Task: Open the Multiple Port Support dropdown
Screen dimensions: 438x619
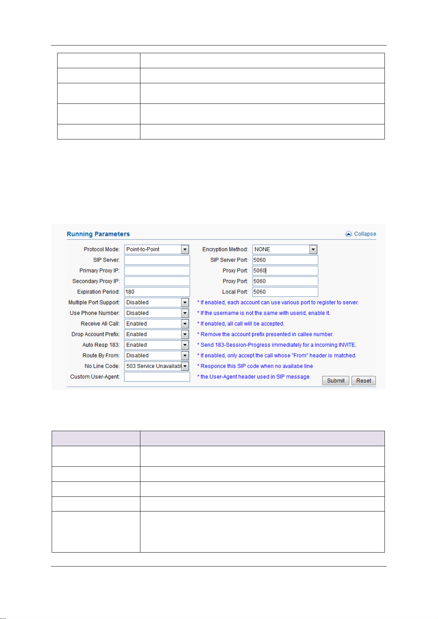Action: pyautogui.click(x=157, y=303)
